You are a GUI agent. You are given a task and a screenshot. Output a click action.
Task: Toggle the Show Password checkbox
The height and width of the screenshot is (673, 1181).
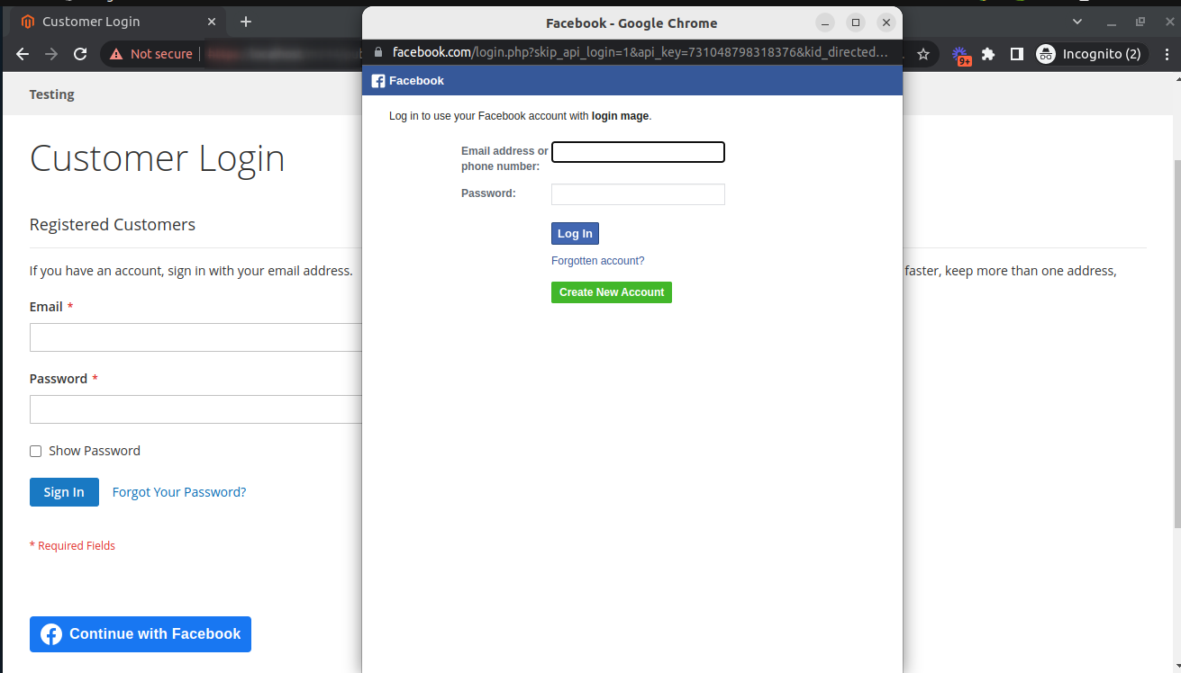pyautogui.click(x=35, y=450)
